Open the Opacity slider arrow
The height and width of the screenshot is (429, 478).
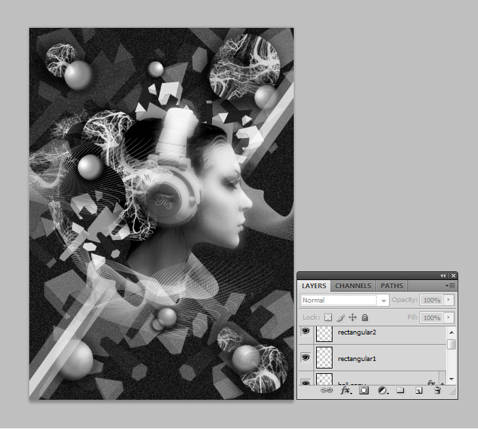tap(449, 300)
